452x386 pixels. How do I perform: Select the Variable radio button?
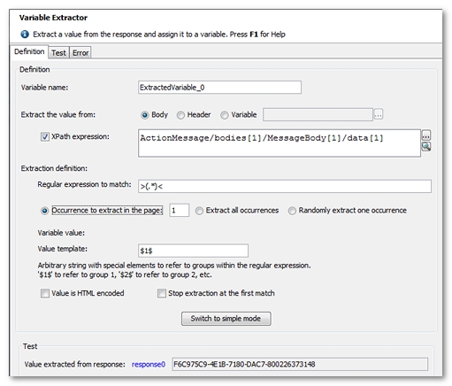pos(225,115)
